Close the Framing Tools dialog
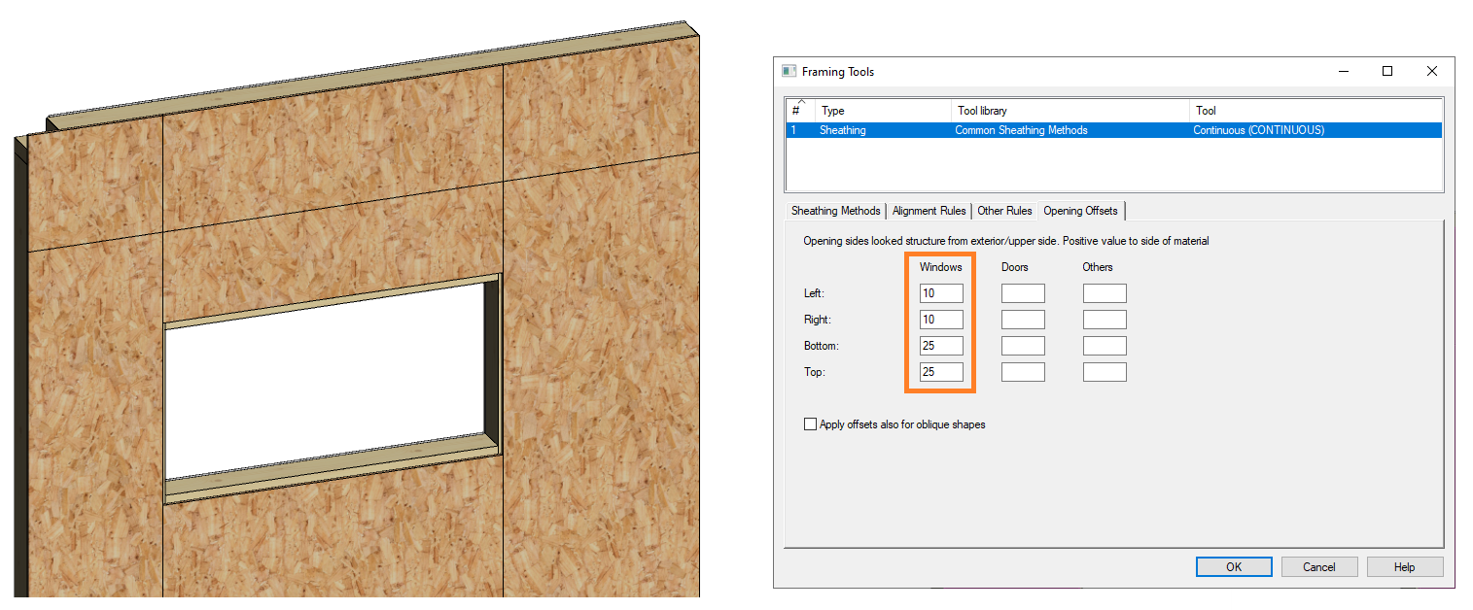Image resolution: width=1473 pixels, height=610 pixels. tap(1431, 71)
